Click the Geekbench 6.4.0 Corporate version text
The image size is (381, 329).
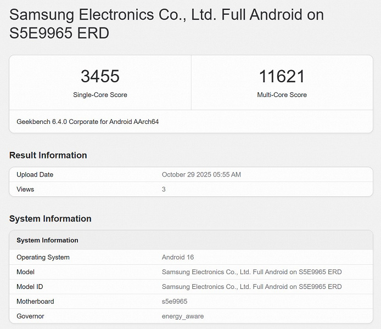click(88, 122)
